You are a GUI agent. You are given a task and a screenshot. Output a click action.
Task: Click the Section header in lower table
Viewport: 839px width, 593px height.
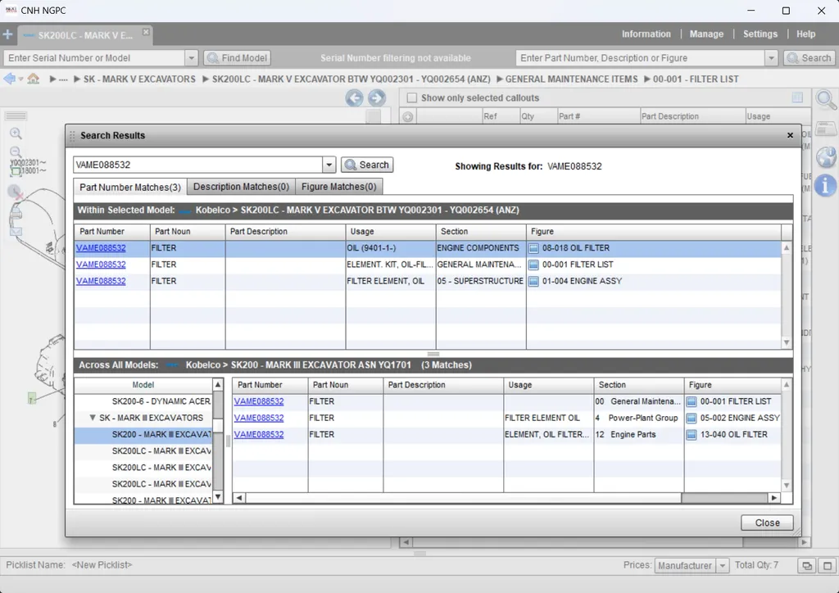point(639,385)
